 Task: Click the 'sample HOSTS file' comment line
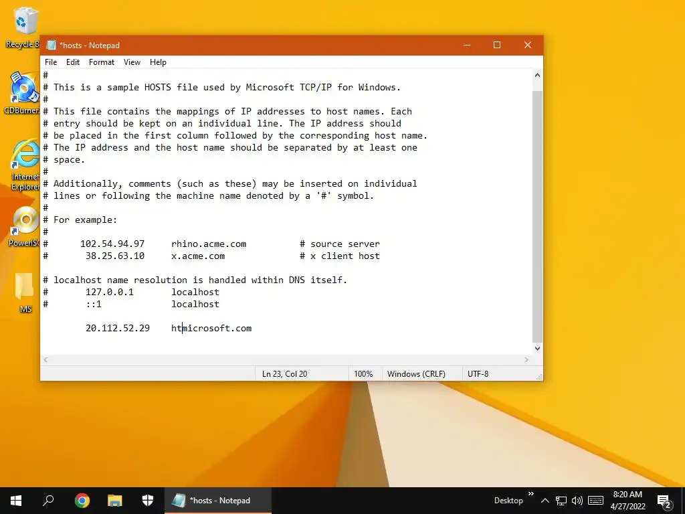222,88
